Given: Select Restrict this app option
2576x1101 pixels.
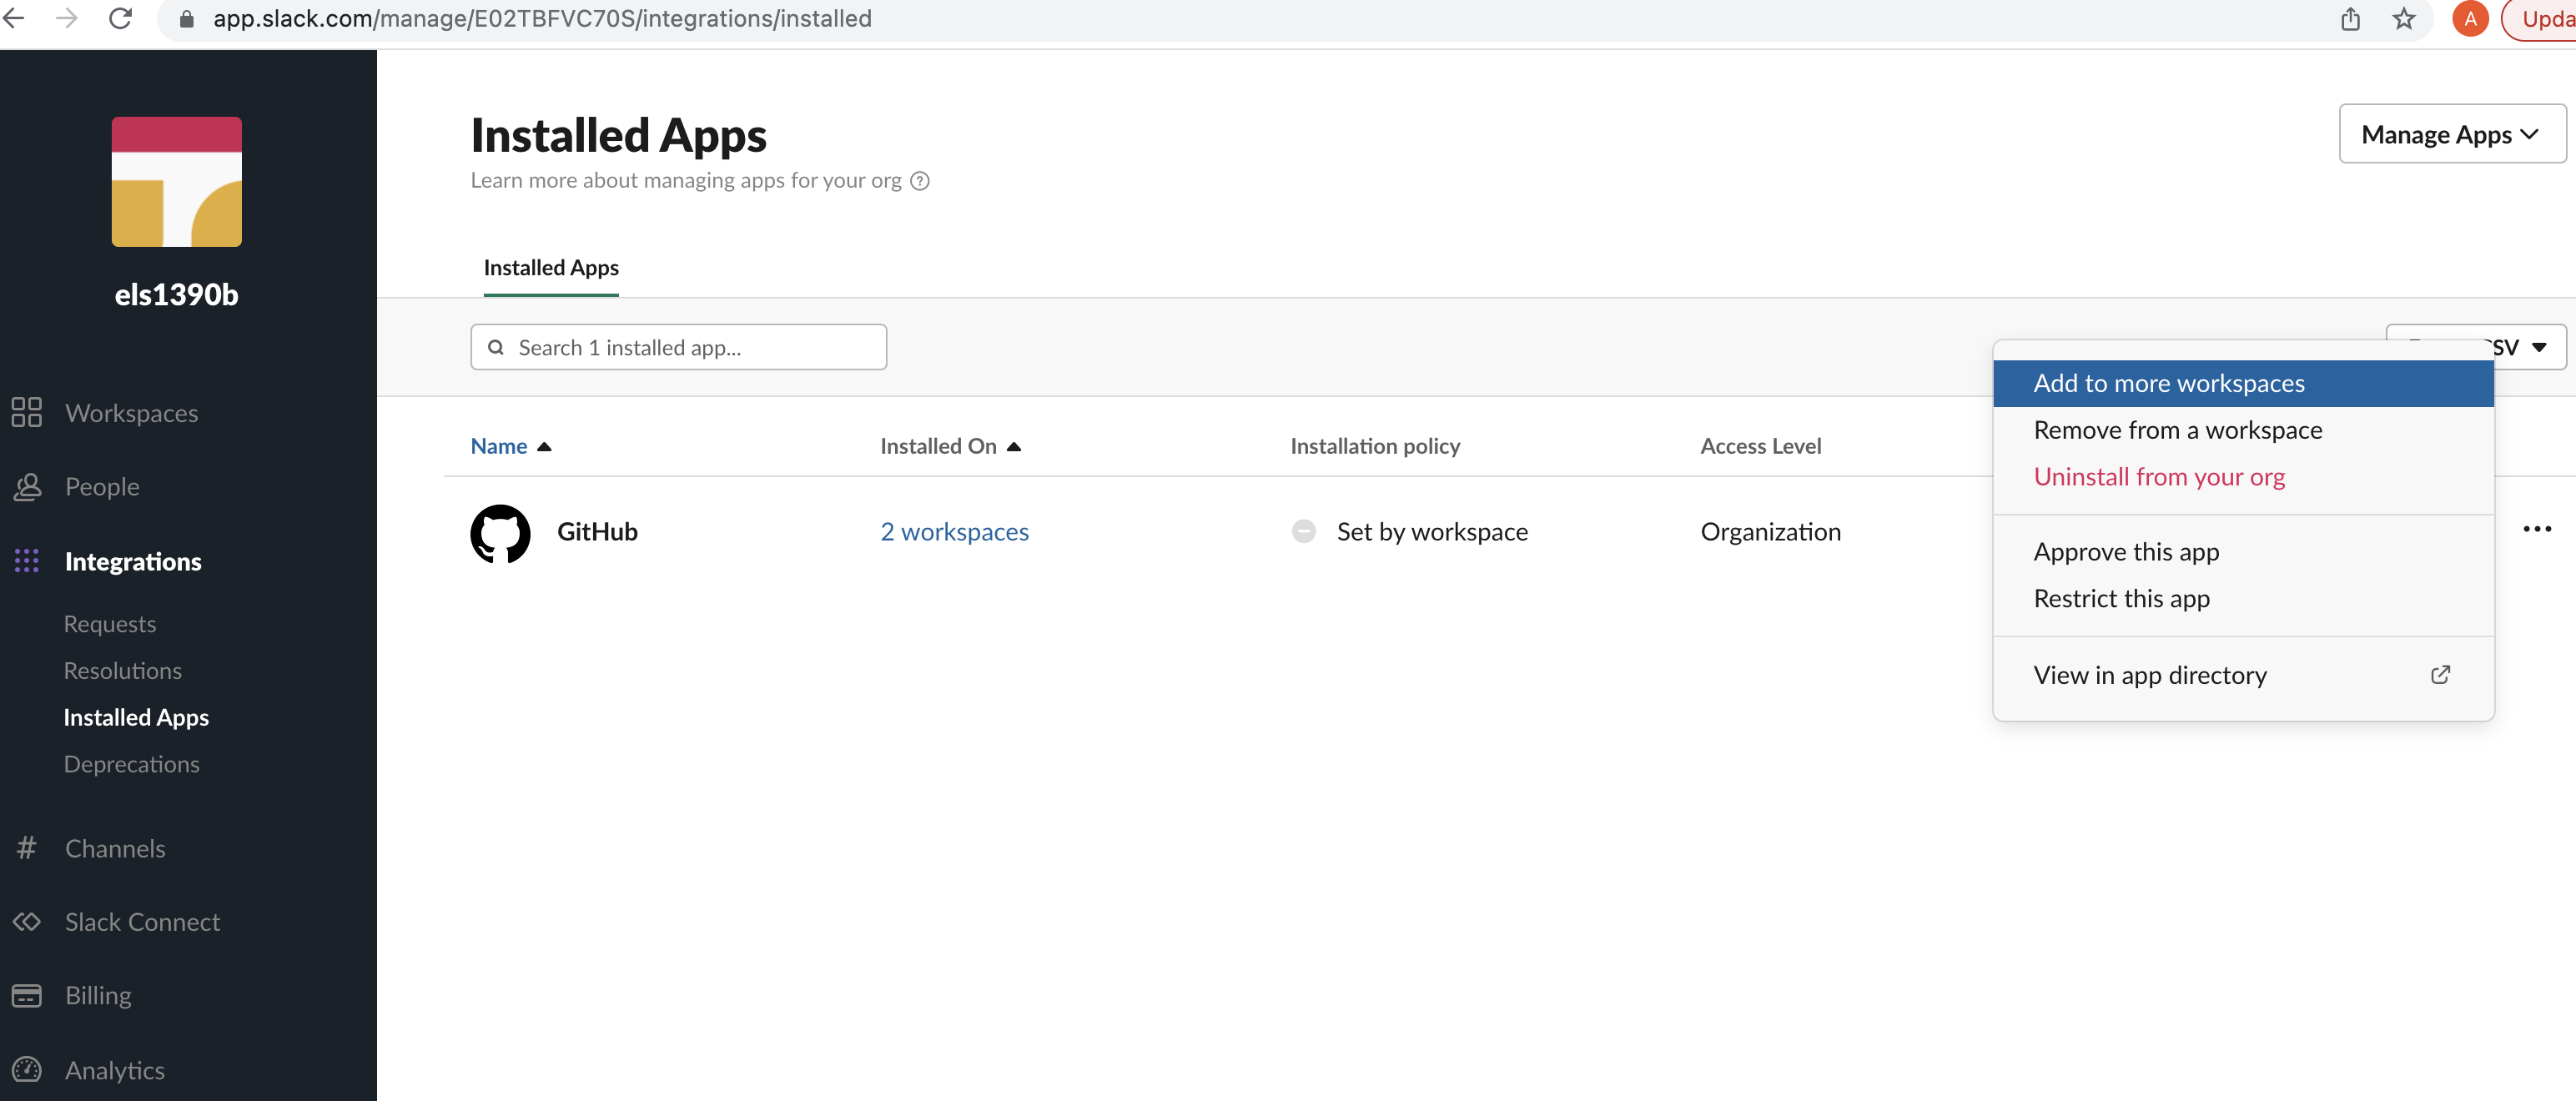Looking at the screenshot, I should click(x=2121, y=598).
